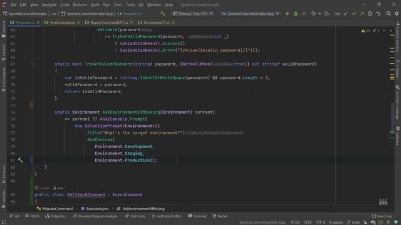Screen dimensions: 401x225
Task: Open the TODO tool window
Action: tap(32, 216)
